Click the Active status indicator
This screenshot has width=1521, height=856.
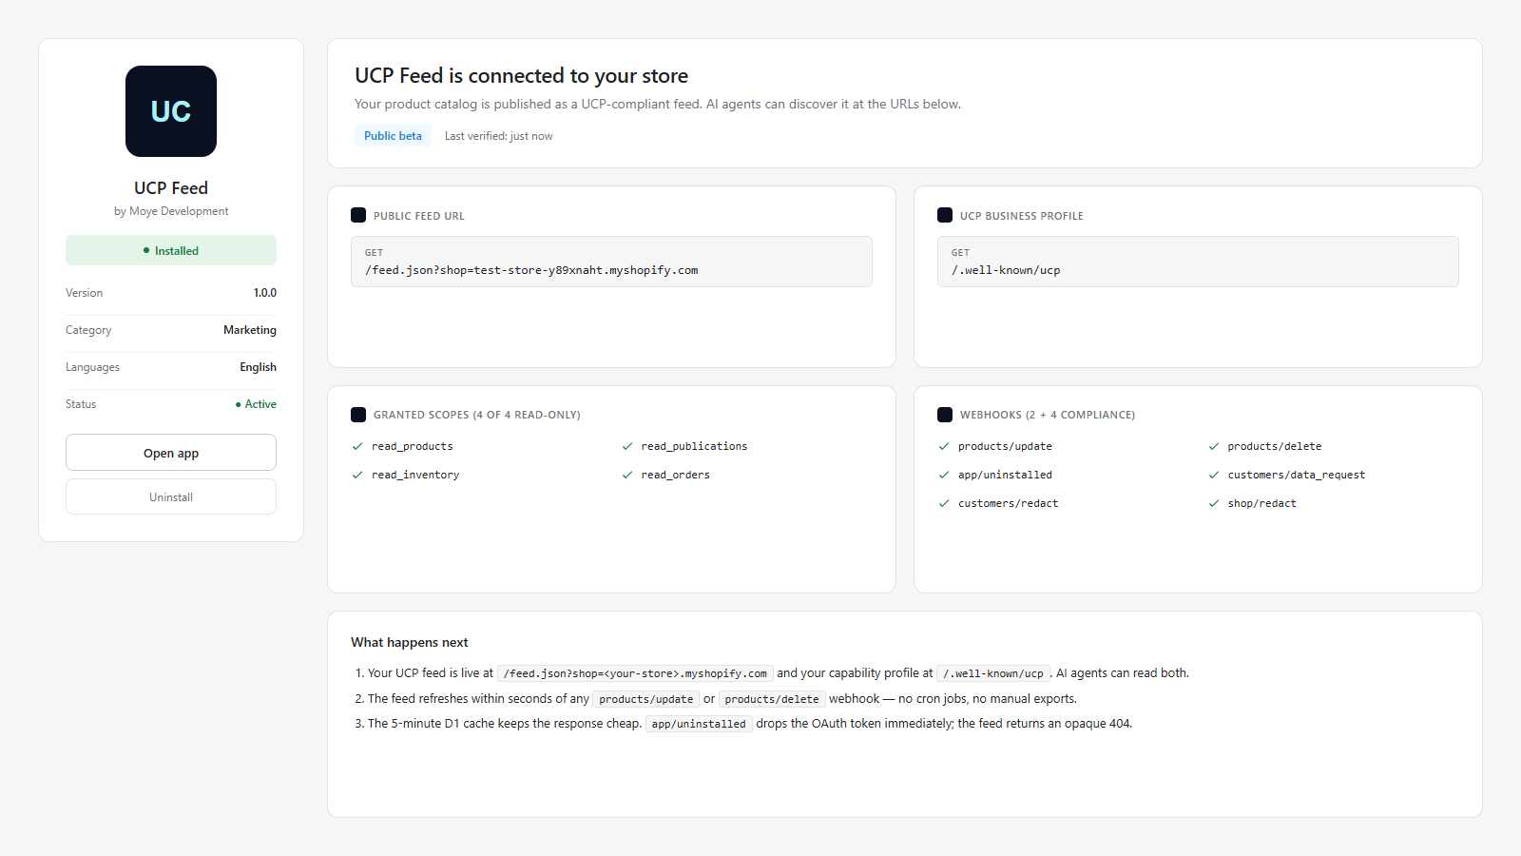(256, 404)
